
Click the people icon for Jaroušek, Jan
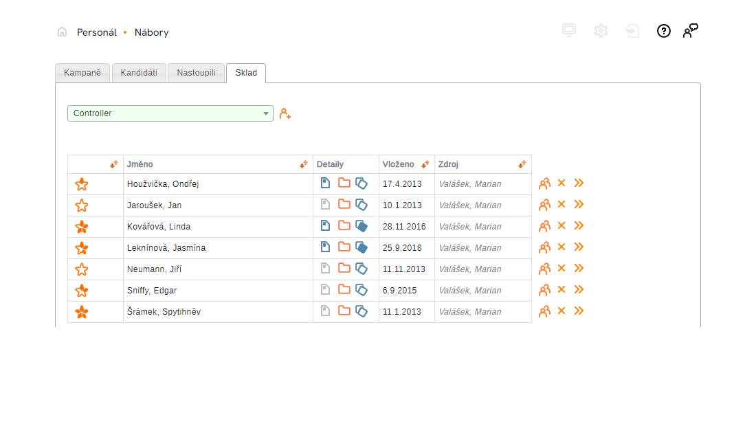tap(544, 205)
